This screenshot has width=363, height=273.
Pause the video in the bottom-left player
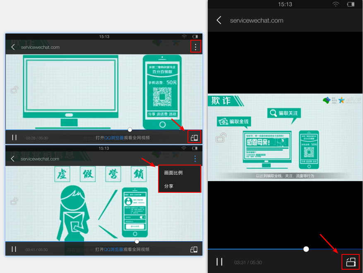[x=14, y=249]
